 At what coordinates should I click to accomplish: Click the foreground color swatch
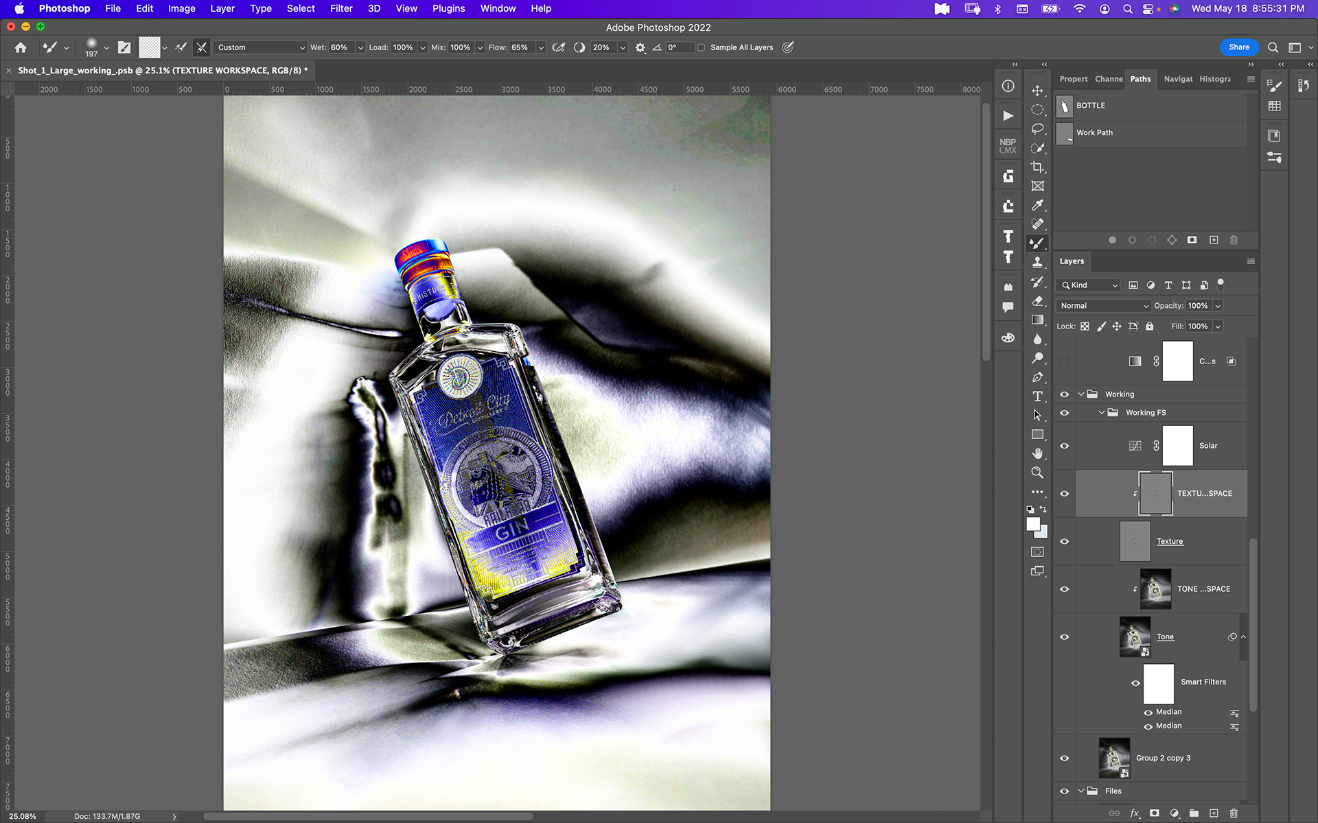pyautogui.click(x=1033, y=525)
